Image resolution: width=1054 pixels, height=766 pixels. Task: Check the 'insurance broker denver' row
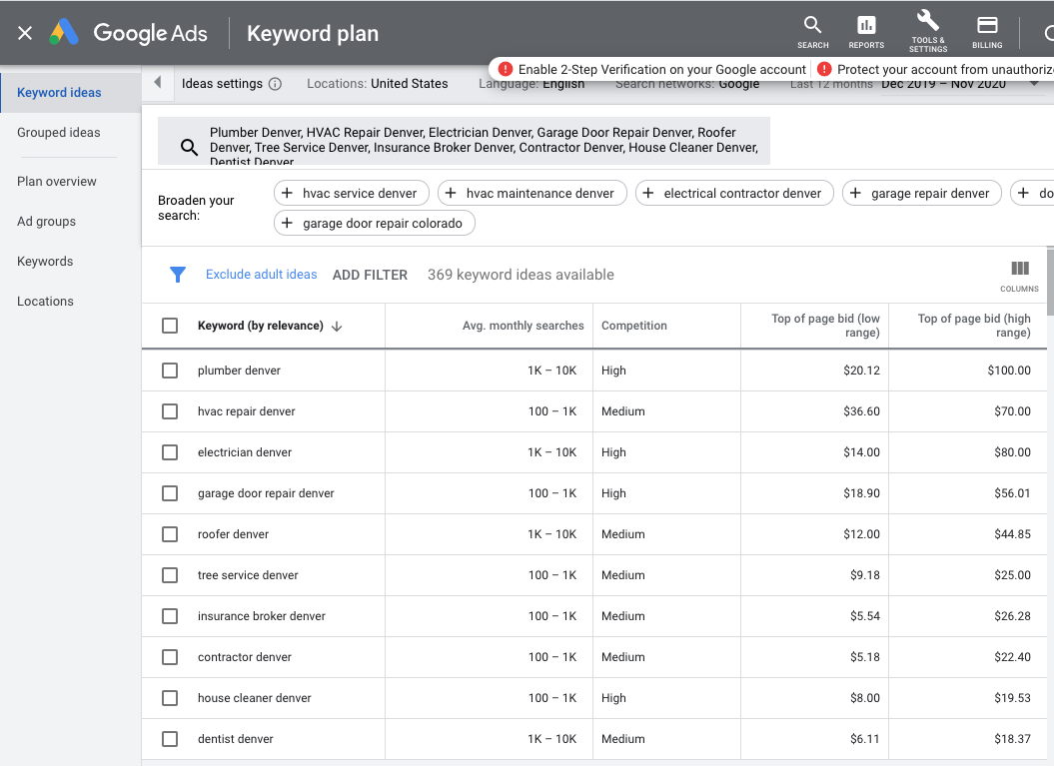tap(170, 616)
